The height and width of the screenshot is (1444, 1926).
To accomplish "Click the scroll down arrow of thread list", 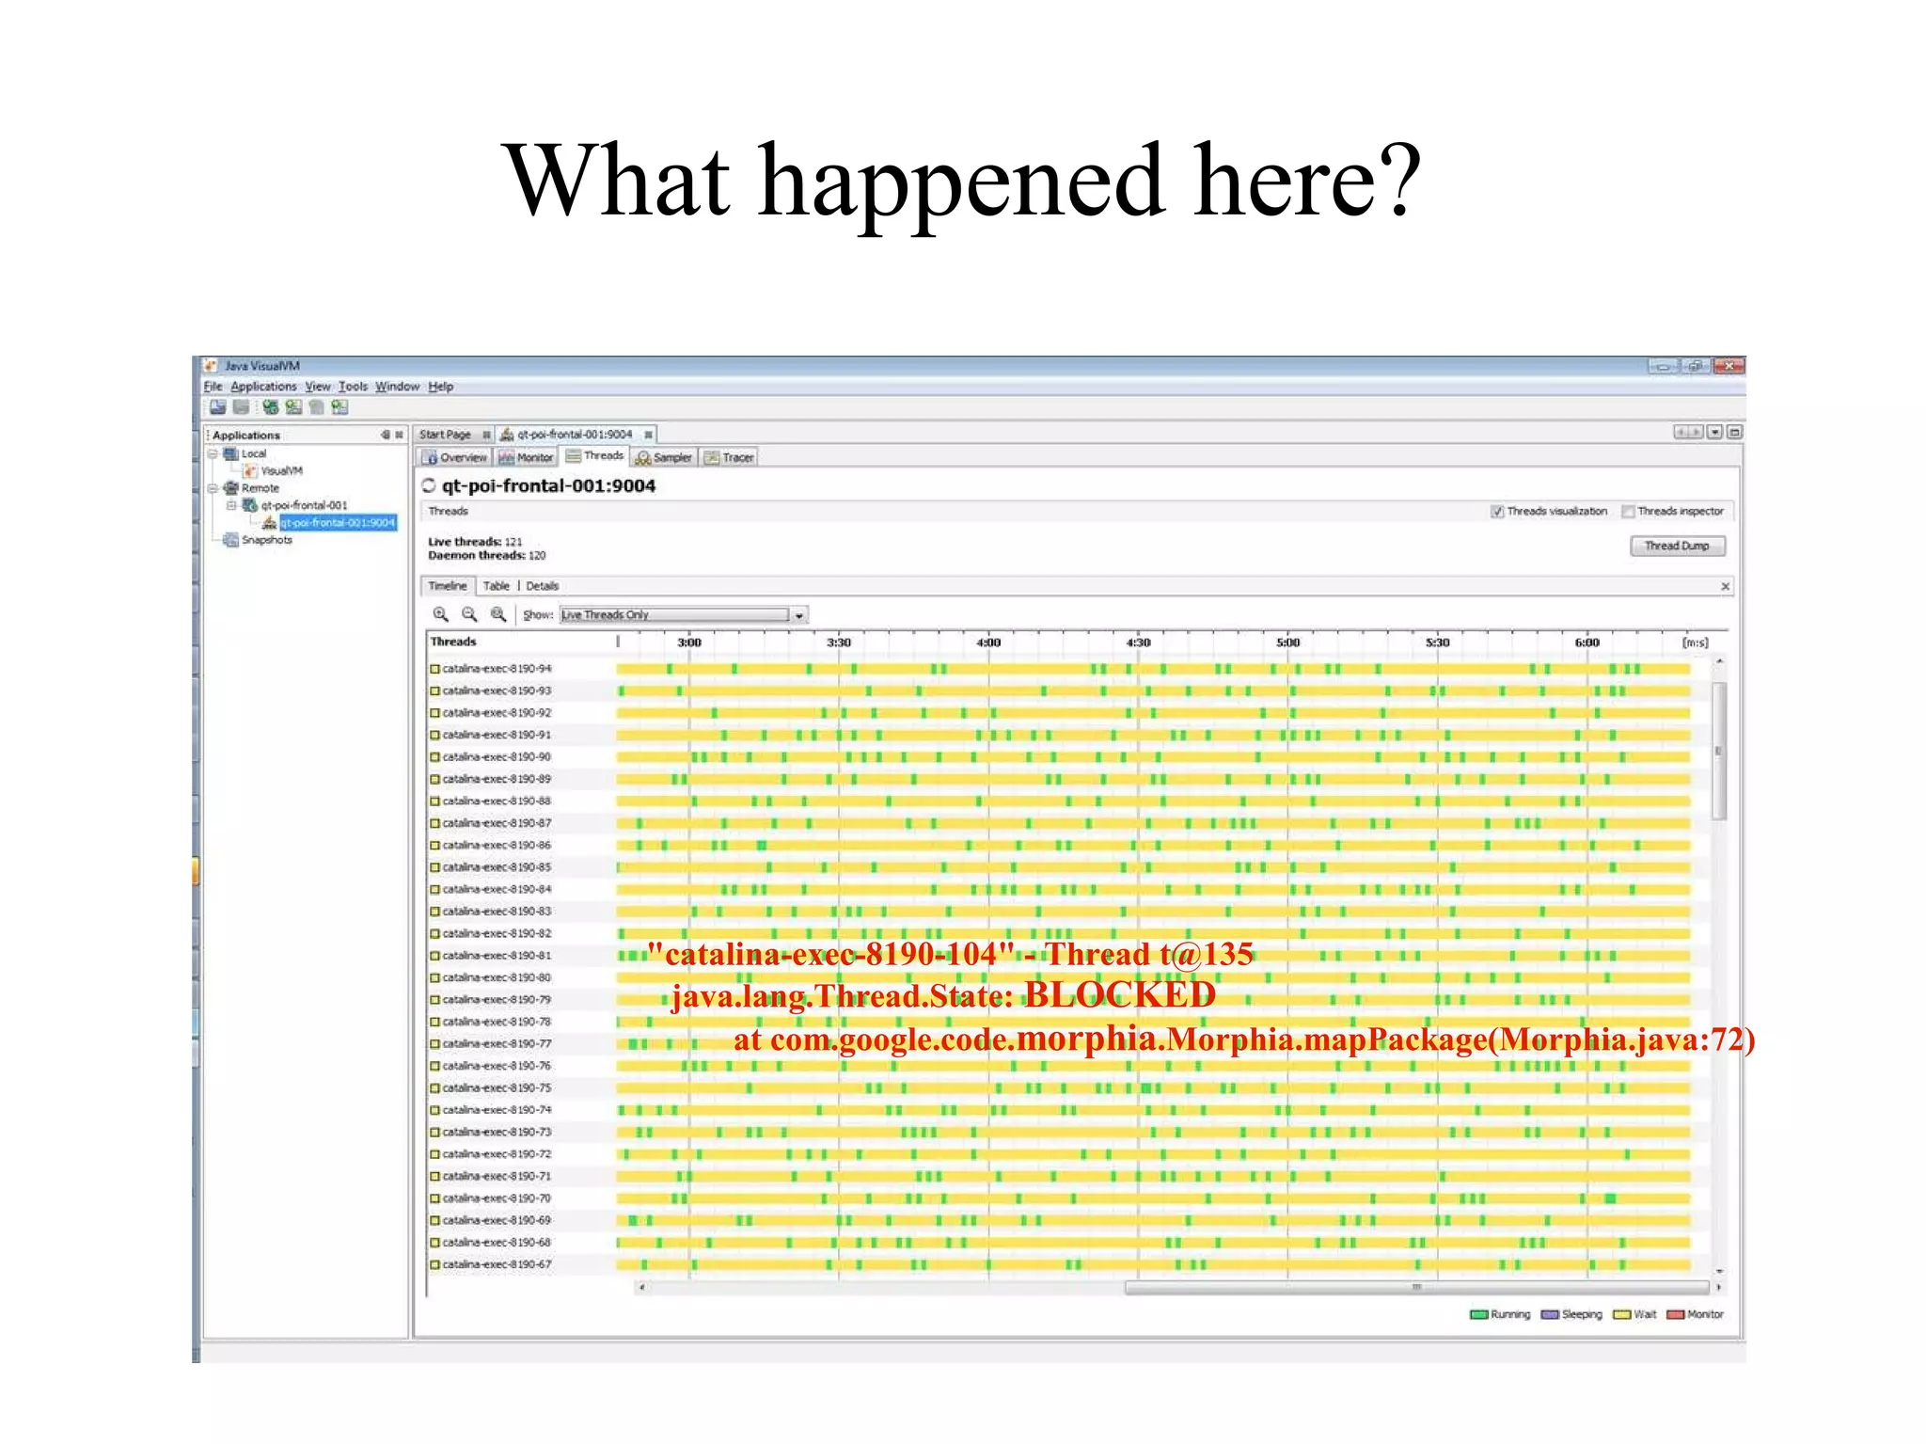I will pos(1719,1271).
